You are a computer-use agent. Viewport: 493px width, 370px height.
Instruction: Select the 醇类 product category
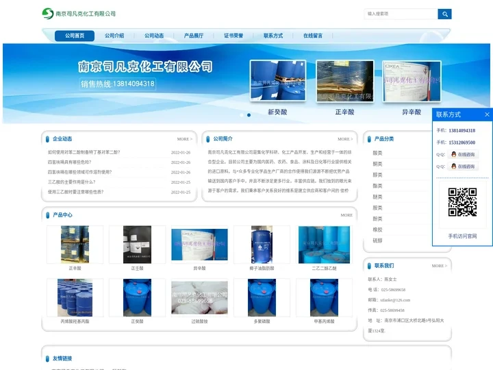point(377,175)
